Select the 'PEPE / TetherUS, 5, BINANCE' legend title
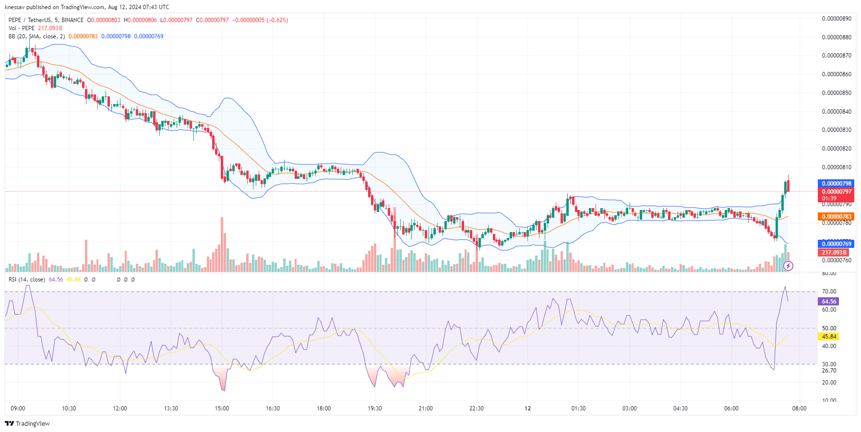Image resolution: width=861 pixels, height=432 pixels. [x=46, y=20]
